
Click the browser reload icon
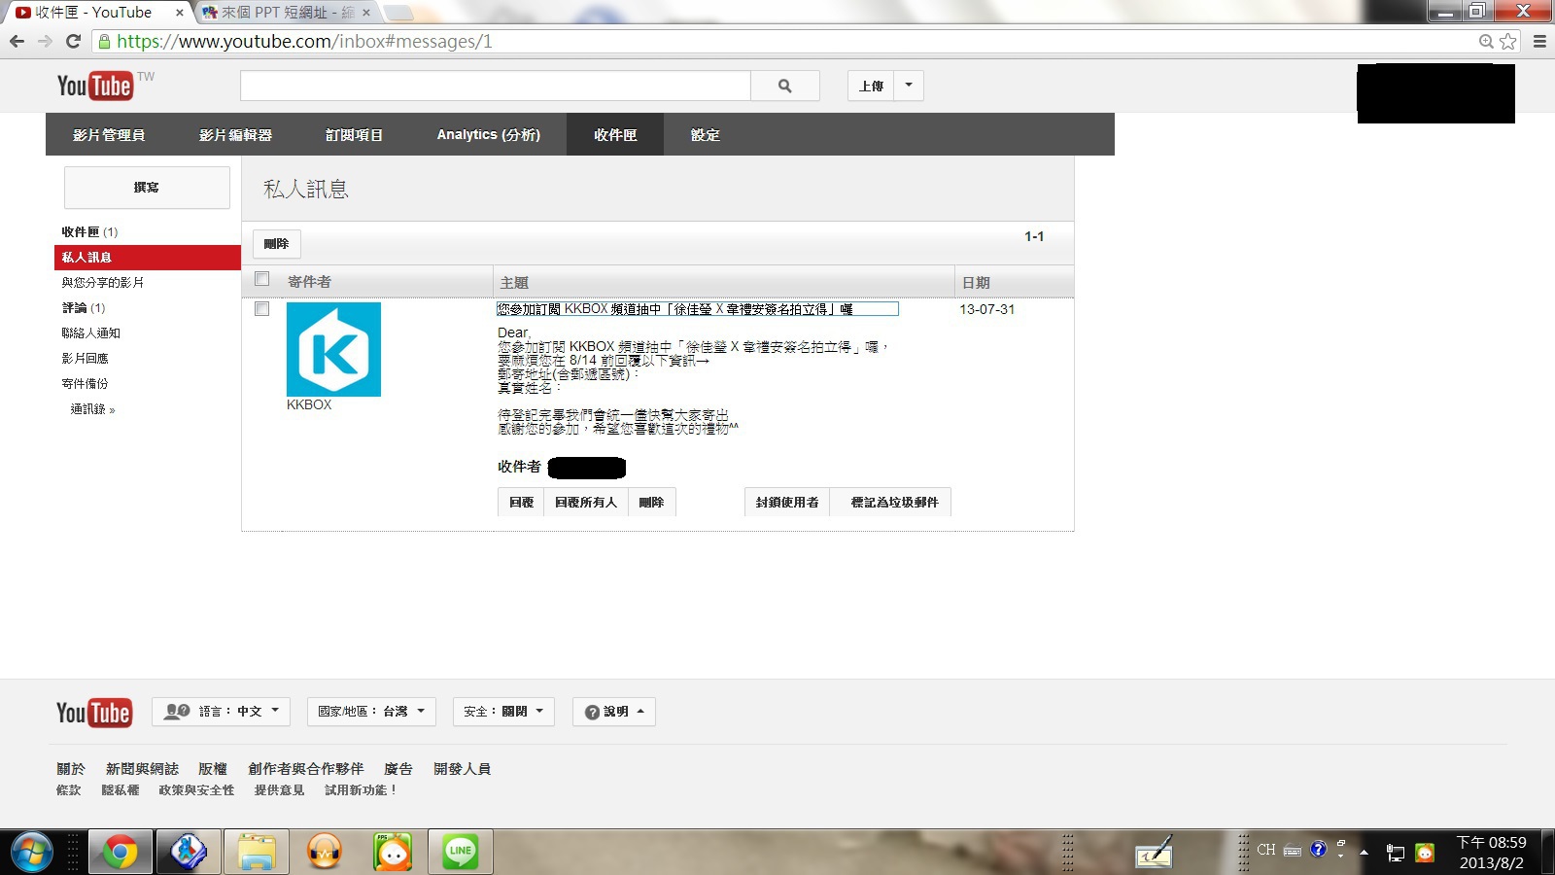(x=73, y=42)
